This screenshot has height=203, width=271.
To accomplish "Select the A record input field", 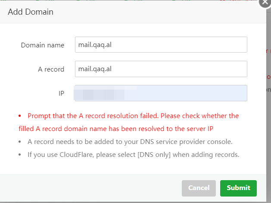I will coord(161,69).
